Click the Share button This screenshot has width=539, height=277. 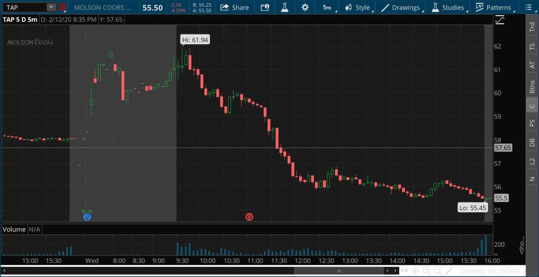click(235, 7)
